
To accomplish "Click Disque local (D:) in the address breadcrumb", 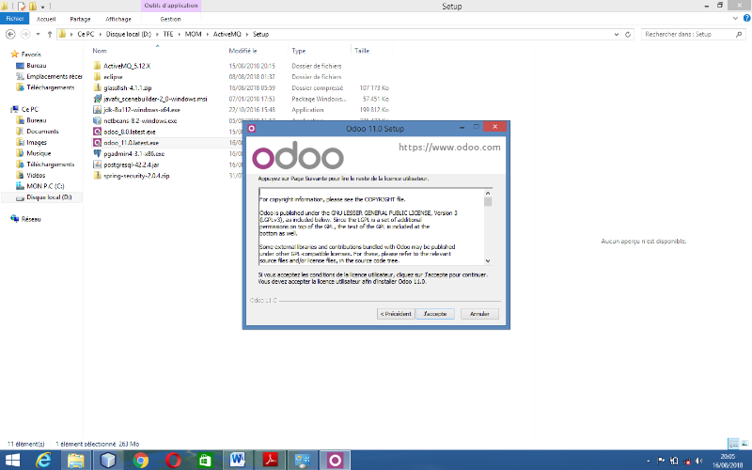I will pyautogui.click(x=128, y=34).
